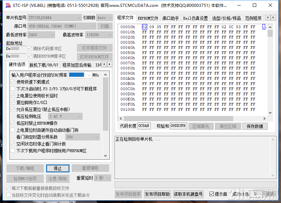Click hardware options vertical scrollbar thumb
Screen dimensions: 281x203
coord(105,104)
